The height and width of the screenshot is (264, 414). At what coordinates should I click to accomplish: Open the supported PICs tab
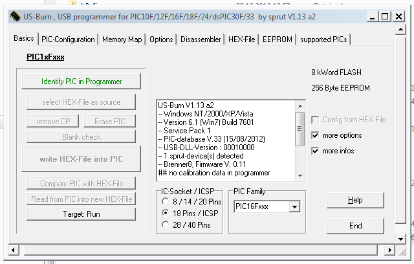(x=323, y=39)
